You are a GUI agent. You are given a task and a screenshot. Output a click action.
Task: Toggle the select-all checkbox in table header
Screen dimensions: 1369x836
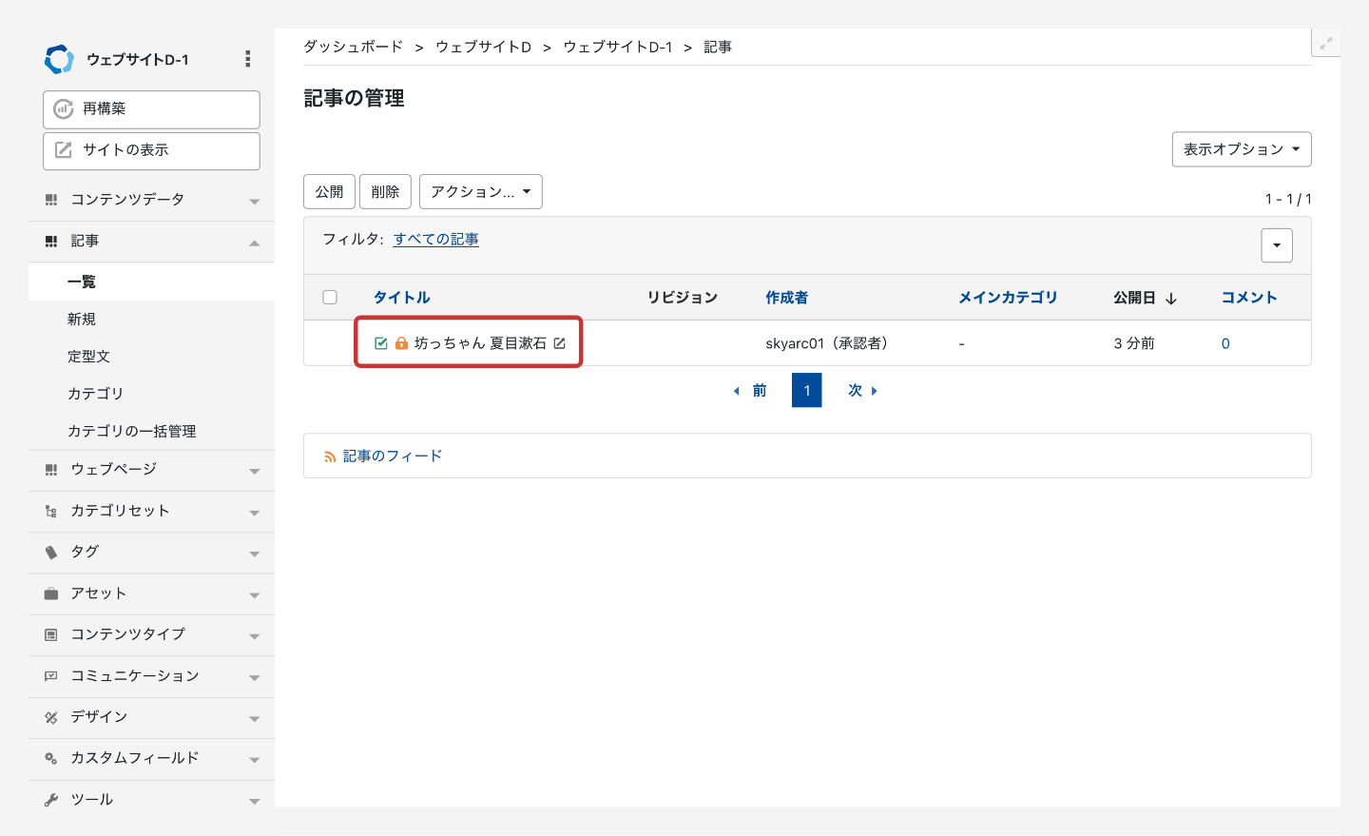(x=330, y=298)
